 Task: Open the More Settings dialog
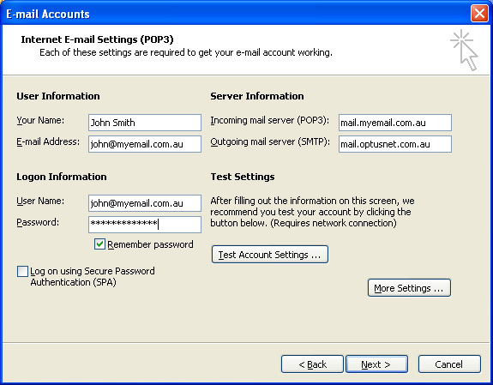(x=409, y=288)
